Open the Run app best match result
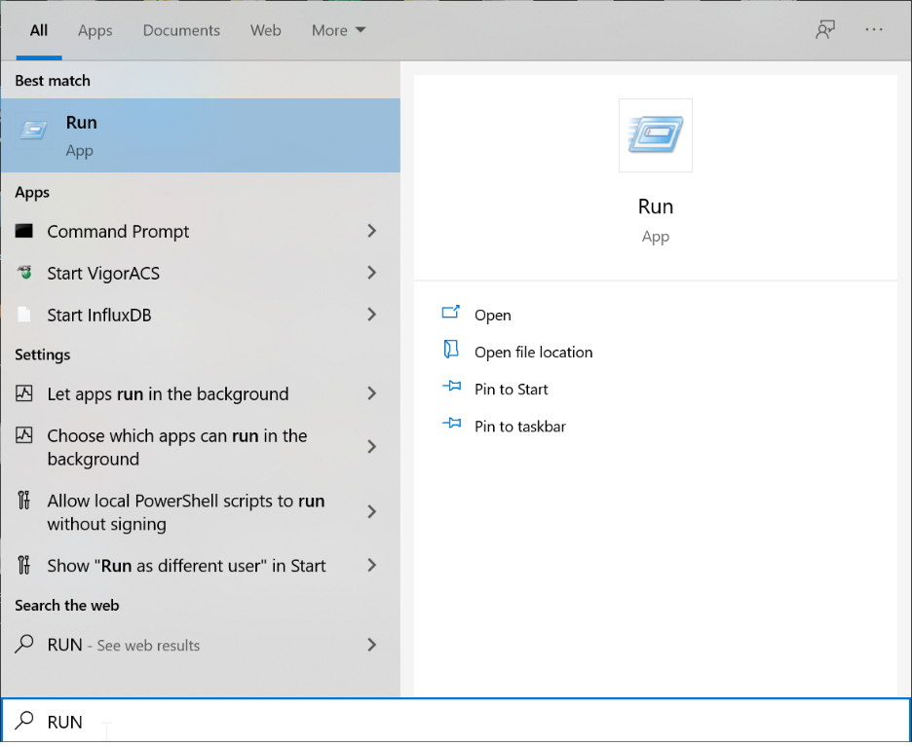The width and height of the screenshot is (912, 746). point(200,135)
